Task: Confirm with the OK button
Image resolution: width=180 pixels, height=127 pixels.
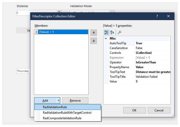Action: point(134,110)
